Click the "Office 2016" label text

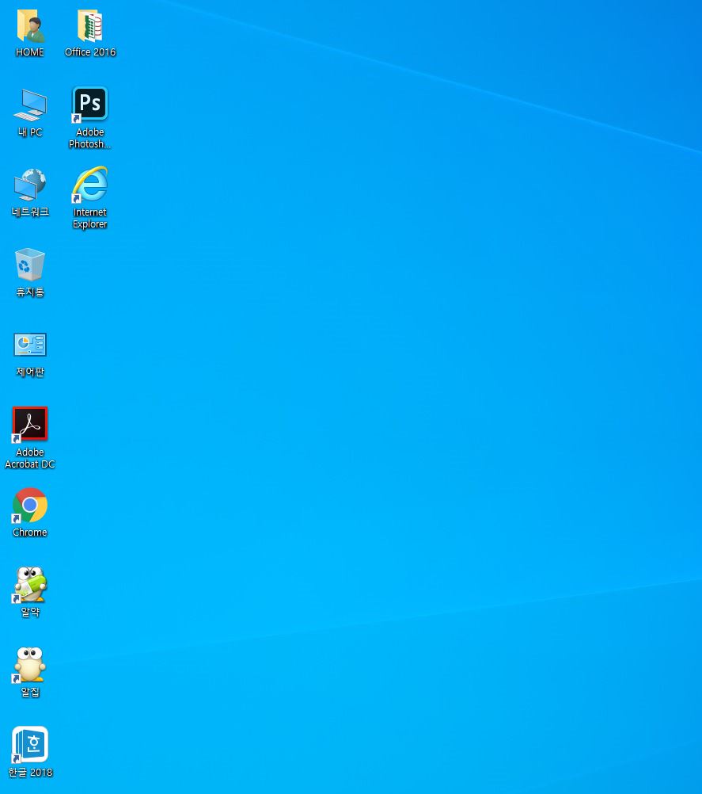tap(90, 52)
